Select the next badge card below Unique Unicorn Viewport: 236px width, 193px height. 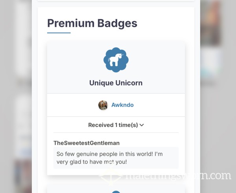[x=116, y=189]
